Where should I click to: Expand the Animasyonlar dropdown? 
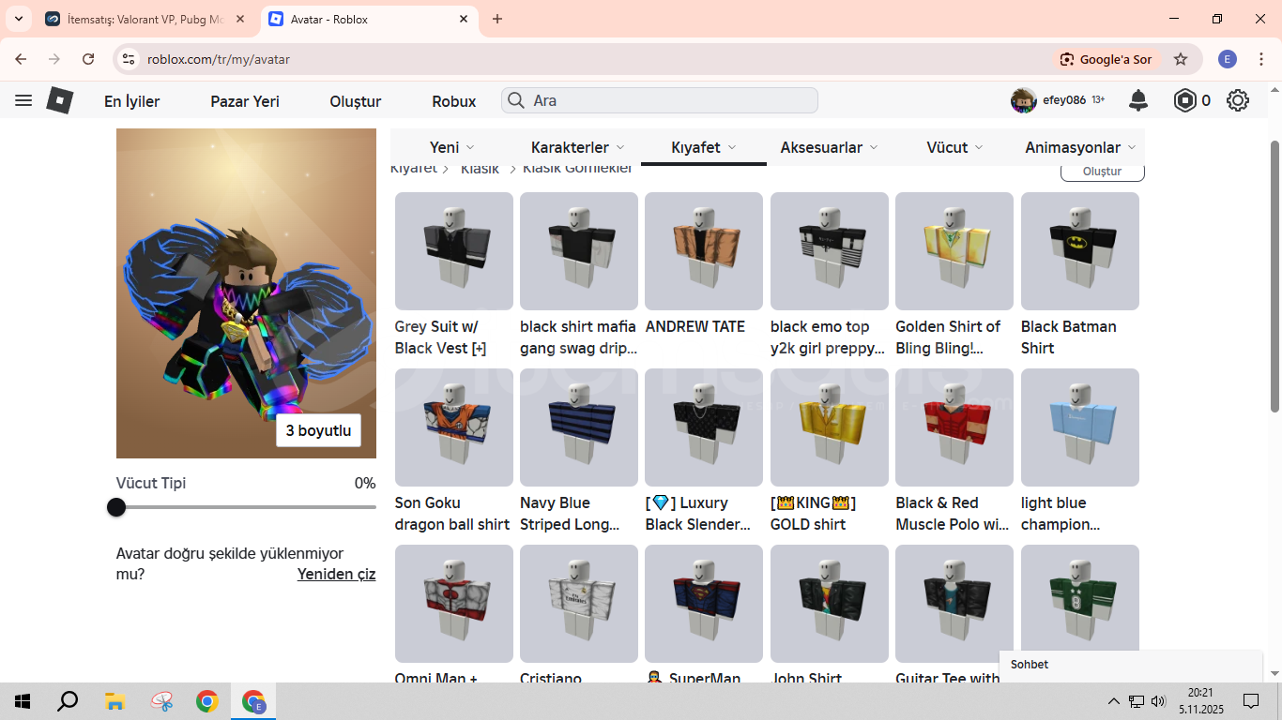(1080, 147)
